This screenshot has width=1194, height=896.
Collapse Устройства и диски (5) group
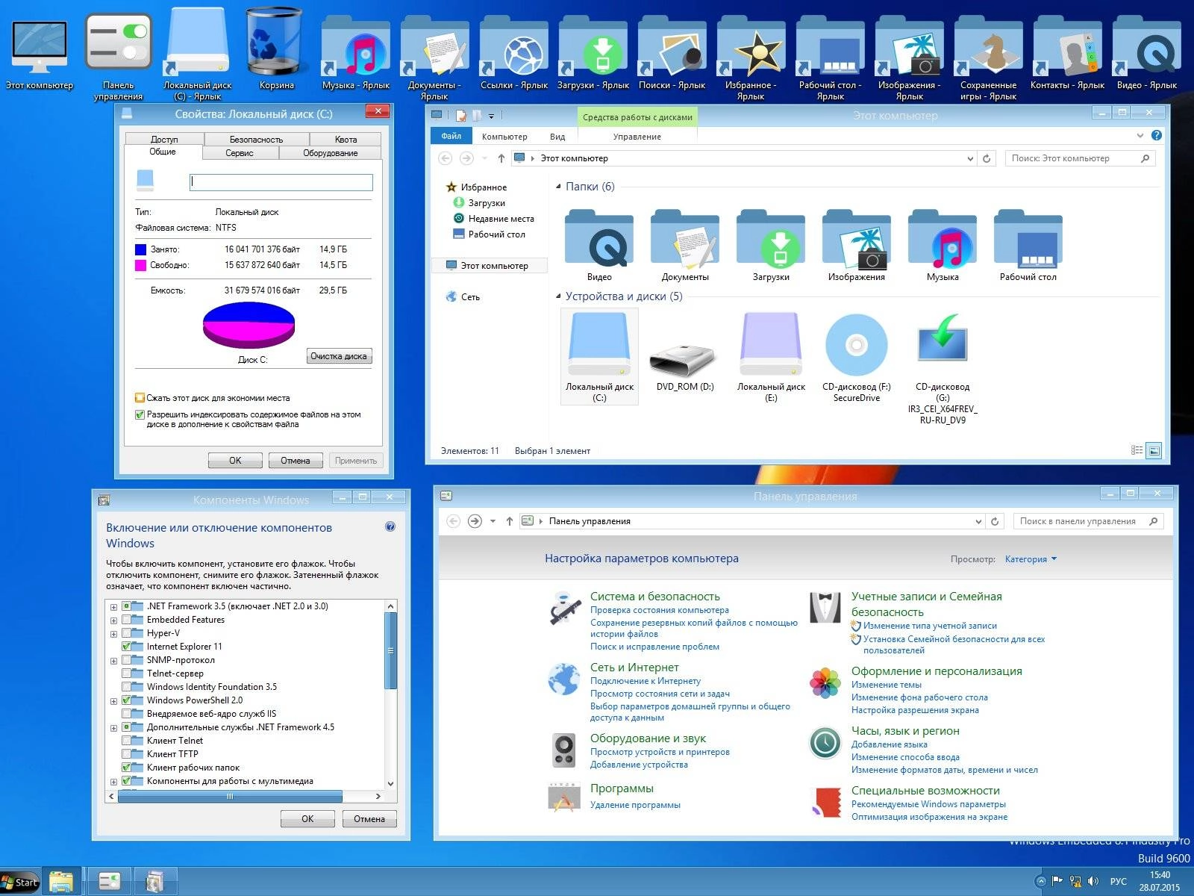pos(558,296)
